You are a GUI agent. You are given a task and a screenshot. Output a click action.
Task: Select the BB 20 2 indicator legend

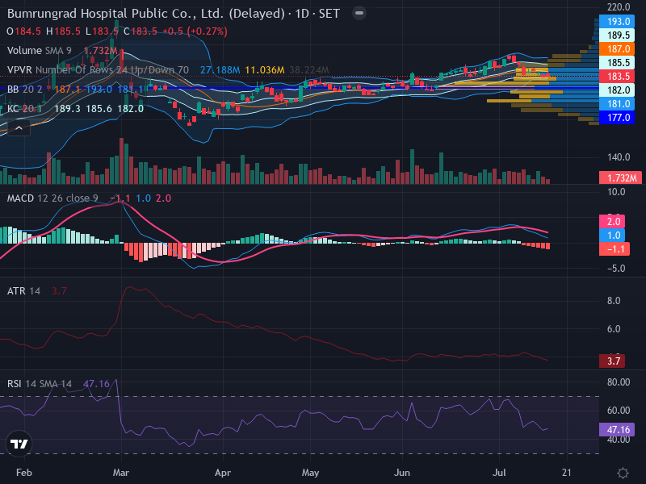[x=25, y=90]
